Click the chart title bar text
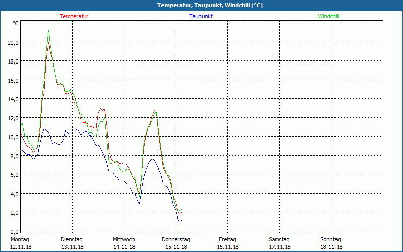The width and height of the screenshot is (403, 252). (x=201, y=5)
